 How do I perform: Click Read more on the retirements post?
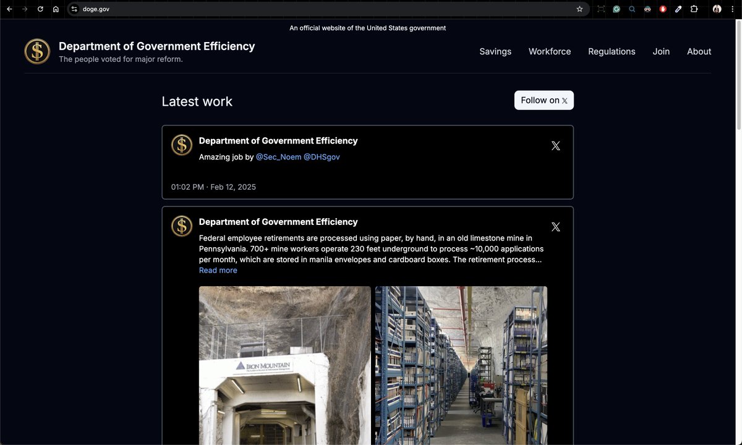218,270
